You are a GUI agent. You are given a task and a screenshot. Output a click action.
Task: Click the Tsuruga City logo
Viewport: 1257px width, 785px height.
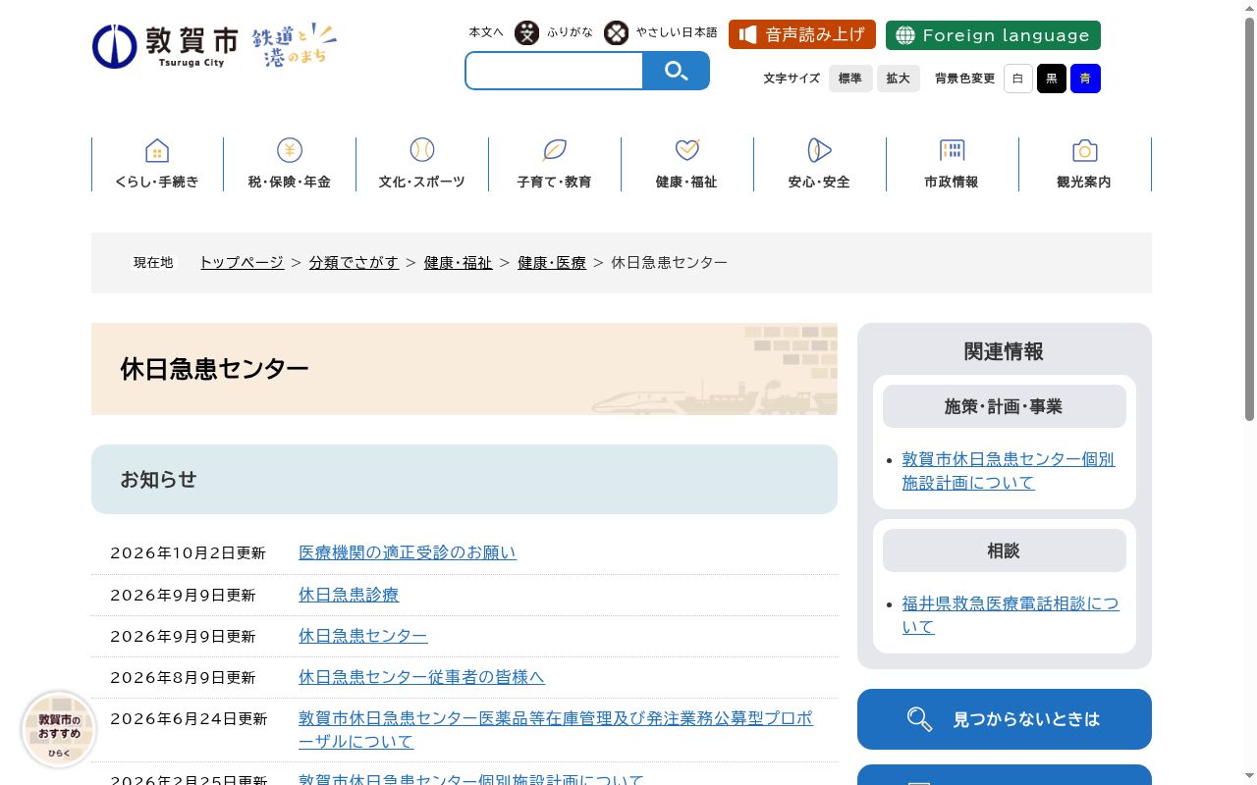click(x=165, y=46)
